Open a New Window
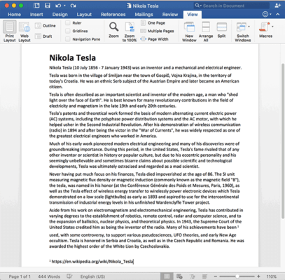The width and height of the screenshot is (285, 280). 189,27
